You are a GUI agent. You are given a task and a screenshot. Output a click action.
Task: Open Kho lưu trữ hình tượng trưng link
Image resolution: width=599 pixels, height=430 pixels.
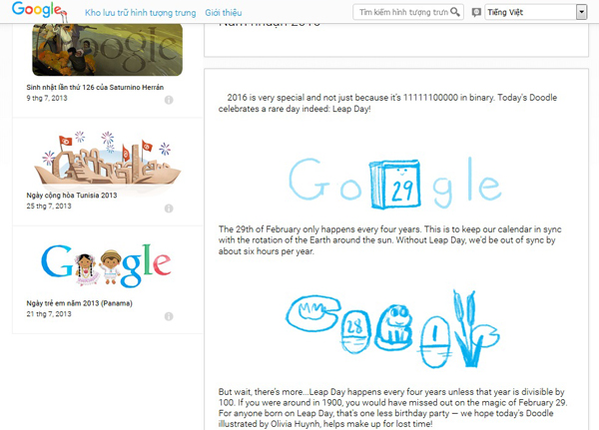pyautogui.click(x=140, y=13)
